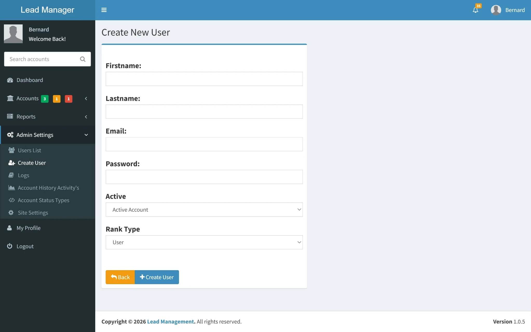Click the Create User person-plus icon
The height and width of the screenshot is (332, 531).
pyautogui.click(x=11, y=163)
